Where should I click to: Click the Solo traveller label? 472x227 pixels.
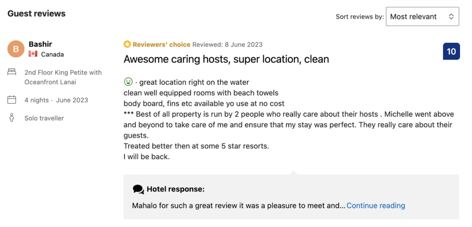click(44, 118)
